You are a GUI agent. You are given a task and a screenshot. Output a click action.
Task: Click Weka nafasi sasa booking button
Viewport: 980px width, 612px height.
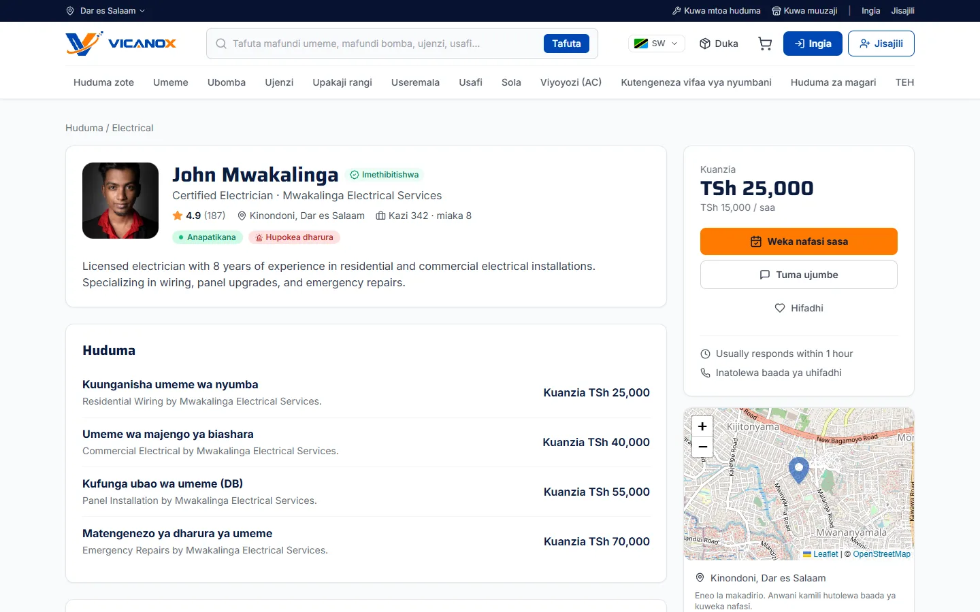click(799, 241)
